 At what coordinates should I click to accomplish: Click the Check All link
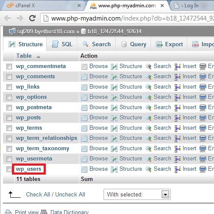click(x=38, y=194)
